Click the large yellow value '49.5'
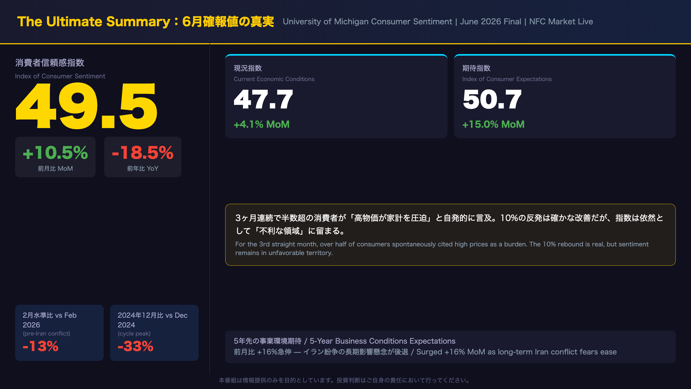This screenshot has width=691, height=389. (86, 106)
